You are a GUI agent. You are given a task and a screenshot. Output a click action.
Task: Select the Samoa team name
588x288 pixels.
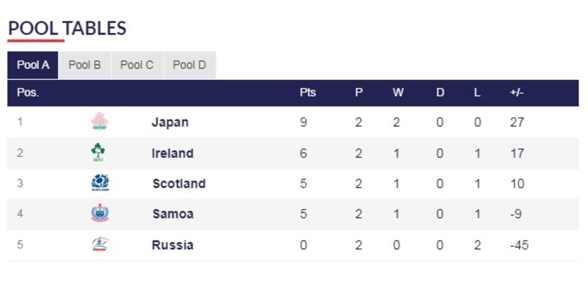(x=173, y=214)
